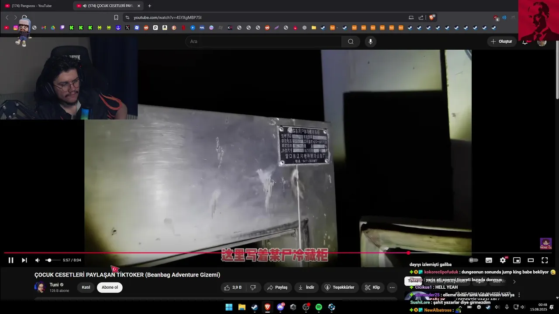The height and width of the screenshot is (314, 559).
Task: Open site settings icon in address bar
Action: pyautogui.click(x=127, y=17)
